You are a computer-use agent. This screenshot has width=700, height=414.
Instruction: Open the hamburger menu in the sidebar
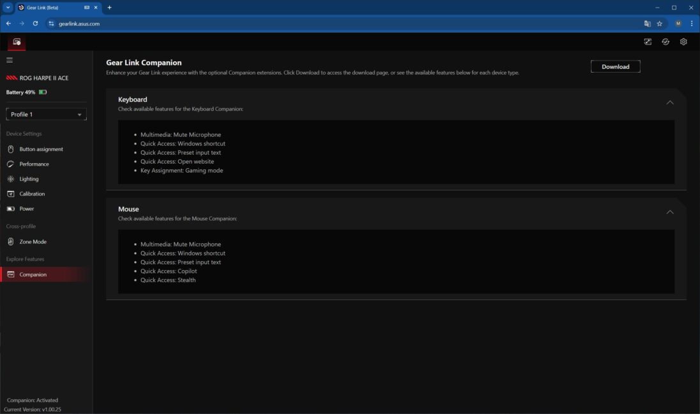(x=10, y=60)
